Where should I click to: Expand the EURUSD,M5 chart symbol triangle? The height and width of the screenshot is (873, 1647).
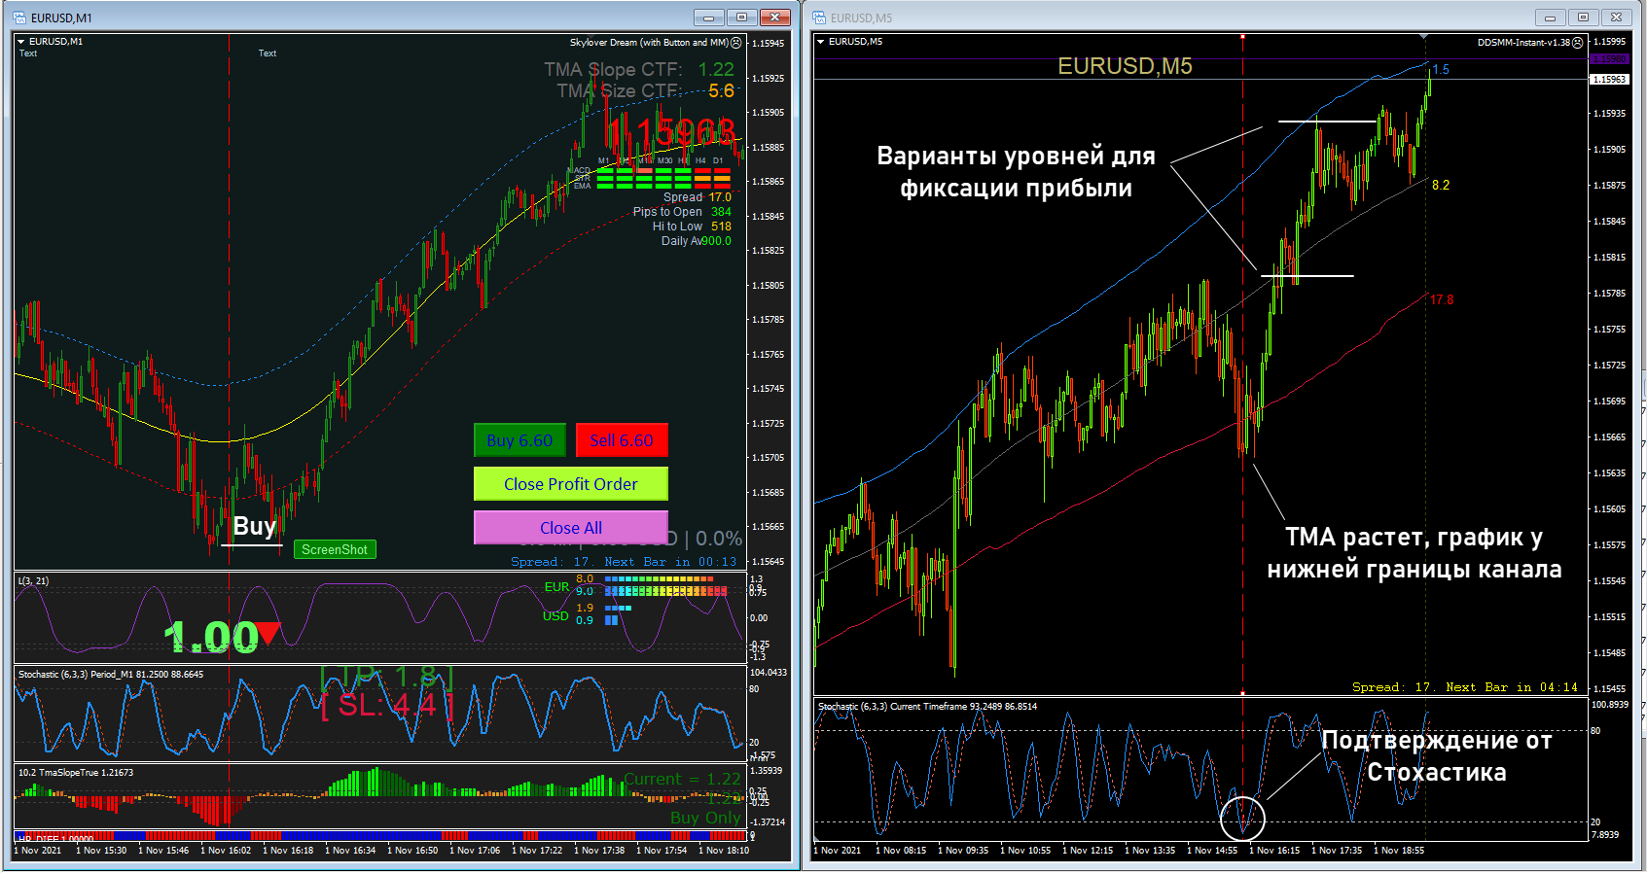tap(820, 42)
